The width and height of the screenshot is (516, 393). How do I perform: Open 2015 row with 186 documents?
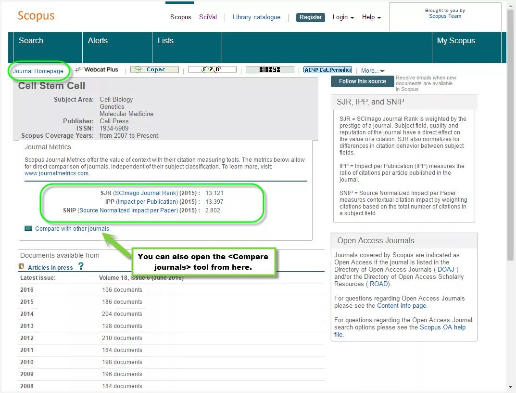coord(171,302)
